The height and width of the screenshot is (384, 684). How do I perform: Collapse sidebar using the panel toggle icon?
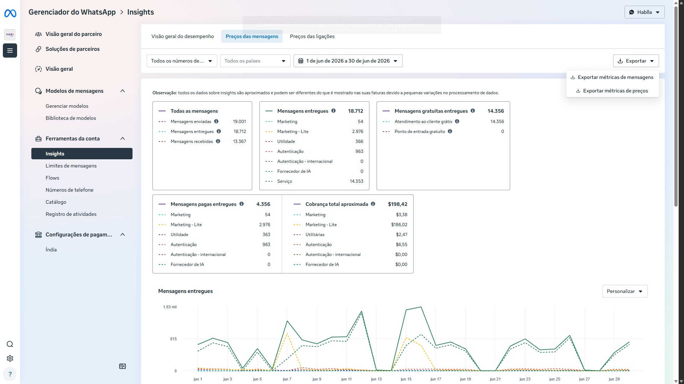coord(123,366)
